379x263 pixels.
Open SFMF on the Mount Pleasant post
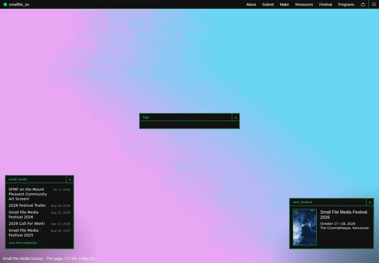[x=28, y=194]
